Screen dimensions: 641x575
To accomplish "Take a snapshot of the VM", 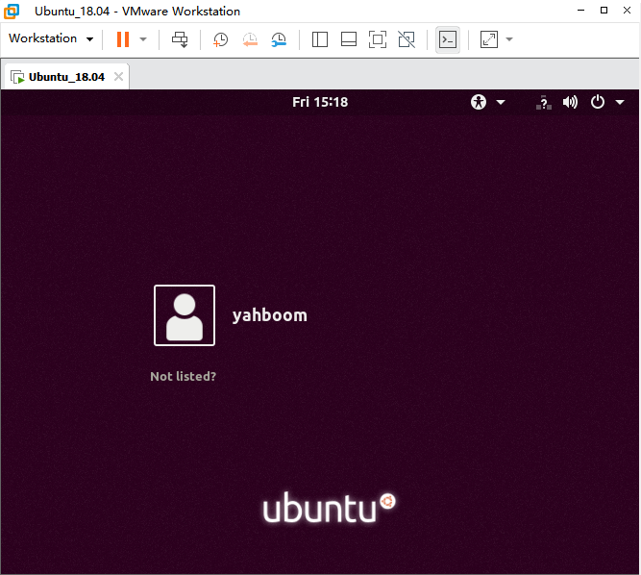I will tap(220, 39).
